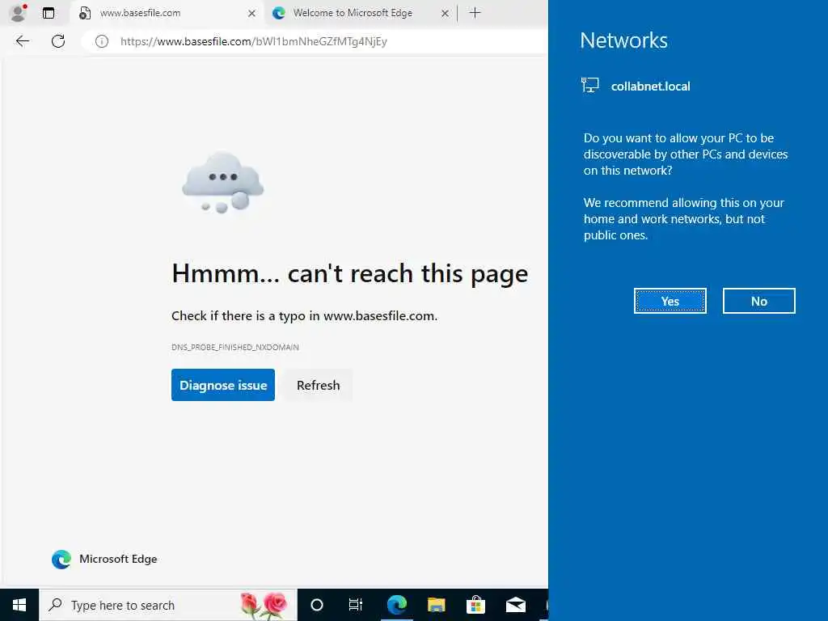828x621 pixels.
Task: Click the Diagnose issue button
Action: (x=223, y=385)
